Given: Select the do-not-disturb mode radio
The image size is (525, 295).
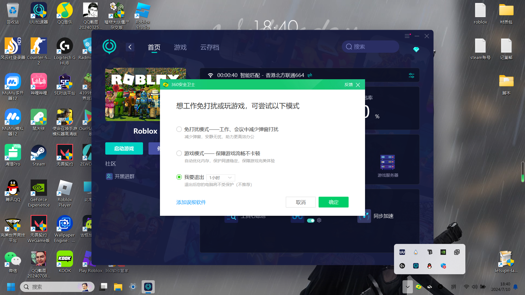Looking at the screenshot, I should coord(179,129).
